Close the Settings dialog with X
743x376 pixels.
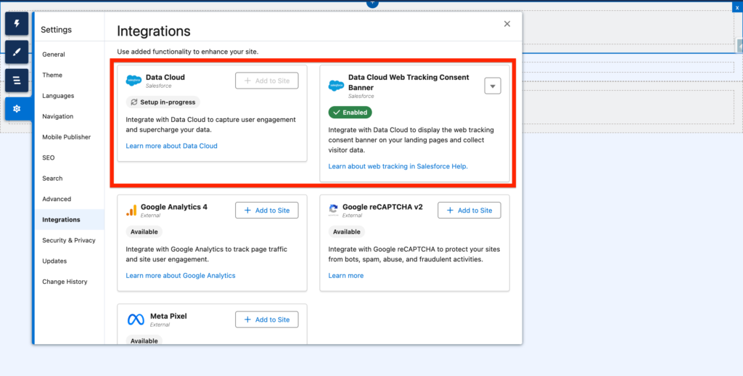pos(507,24)
